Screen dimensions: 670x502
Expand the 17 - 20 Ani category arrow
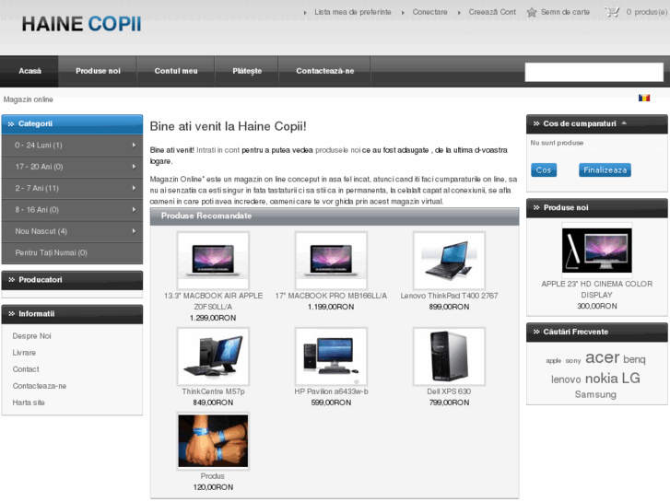(x=134, y=167)
